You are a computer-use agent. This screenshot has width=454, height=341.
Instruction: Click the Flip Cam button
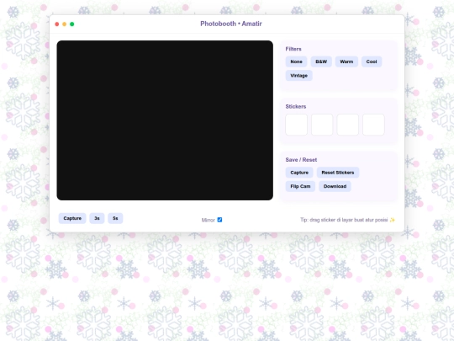point(300,186)
